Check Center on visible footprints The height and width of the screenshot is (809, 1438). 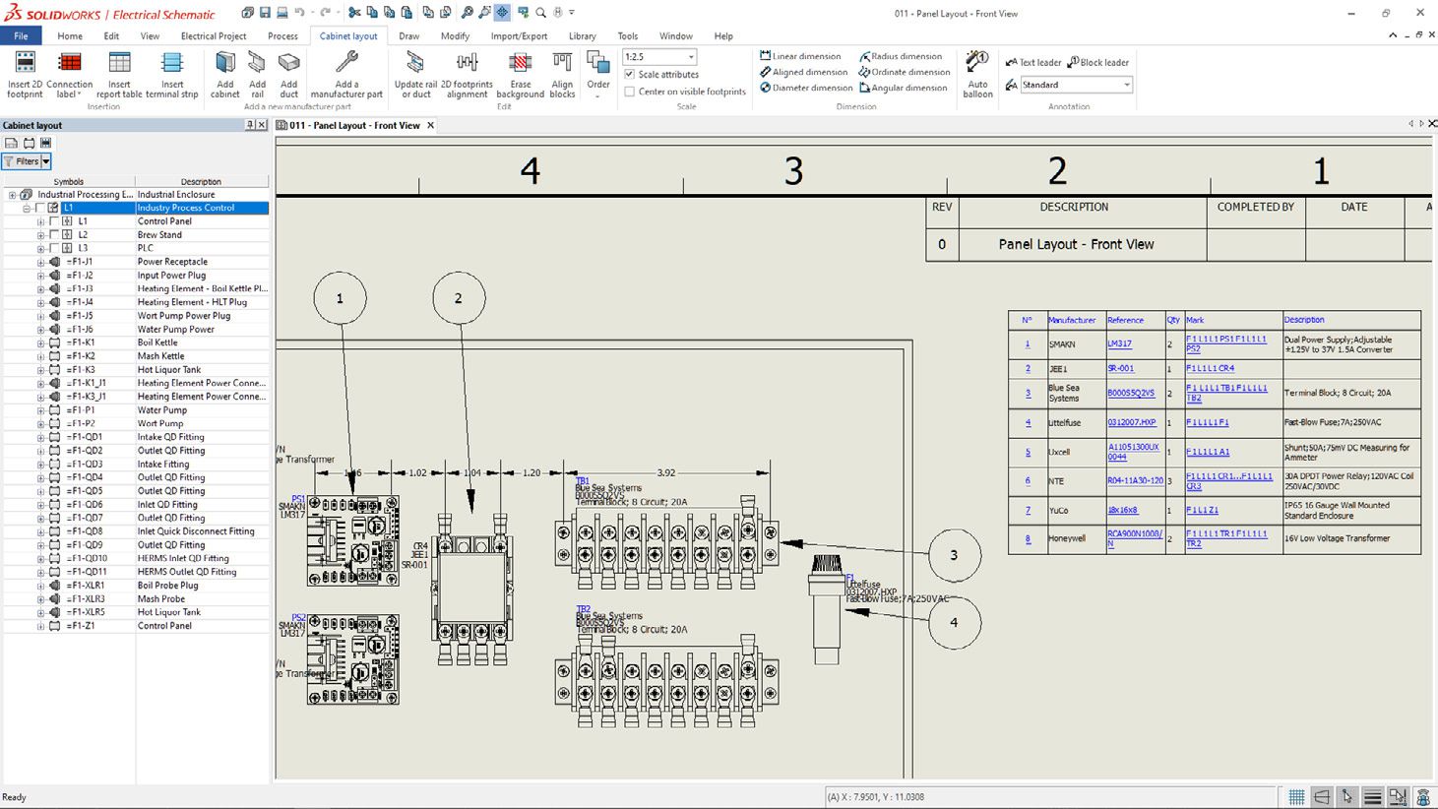coord(628,91)
